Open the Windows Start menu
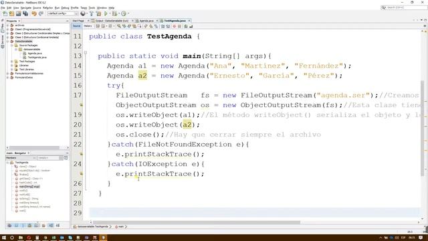This screenshot has width=428, height=241. [4, 238]
